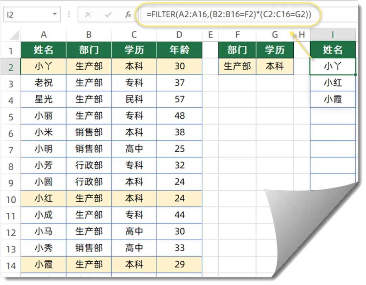Select row 5 header
The width and height of the screenshot is (366, 285).
click(x=11, y=116)
